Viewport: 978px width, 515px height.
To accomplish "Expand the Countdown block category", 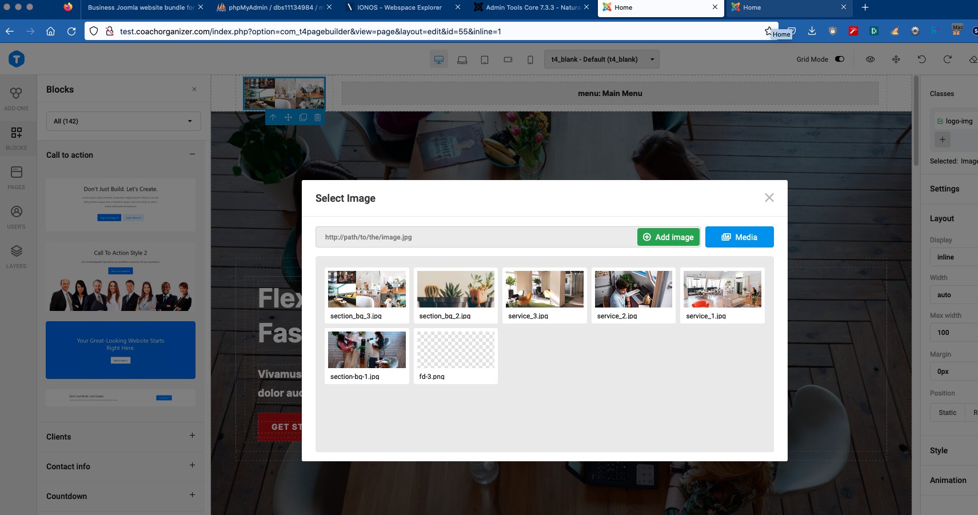I will [x=192, y=495].
